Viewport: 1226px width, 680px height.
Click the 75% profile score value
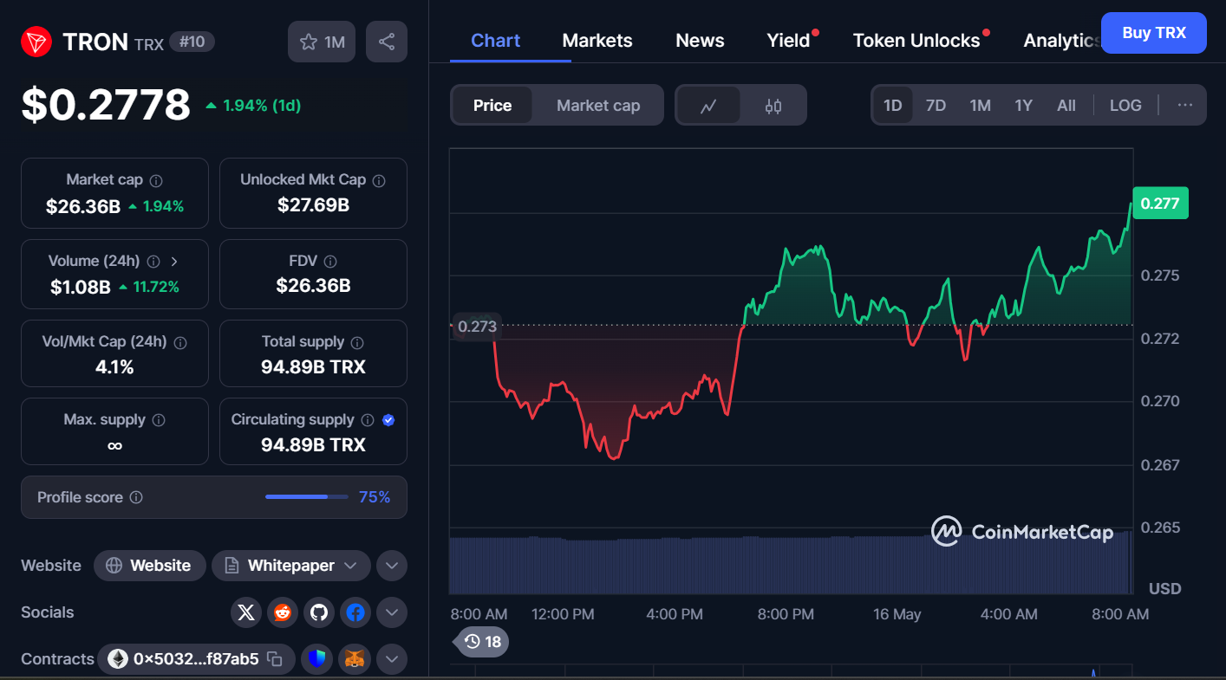[375, 497]
